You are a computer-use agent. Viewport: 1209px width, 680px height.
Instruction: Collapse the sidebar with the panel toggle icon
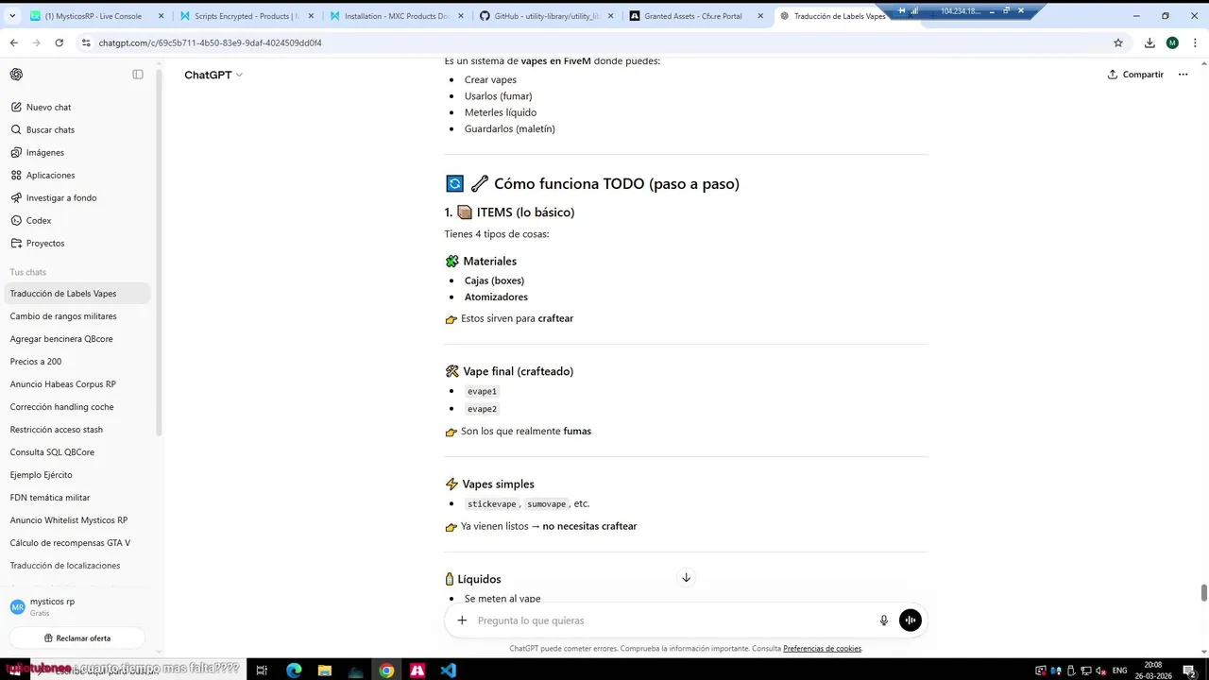click(x=138, y=75)
